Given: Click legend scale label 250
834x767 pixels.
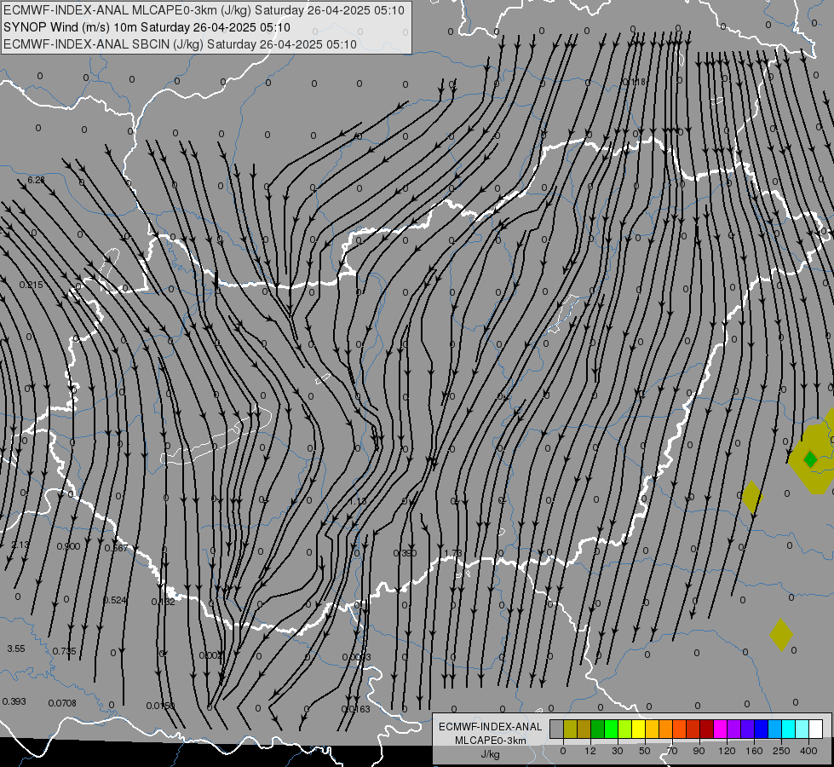Looking at the screenshot, I should [x=781, y=751].
